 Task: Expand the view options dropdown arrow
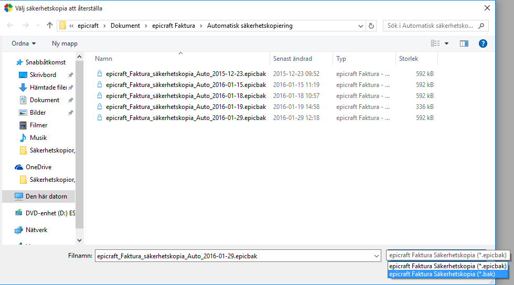[x=446, y=43]
